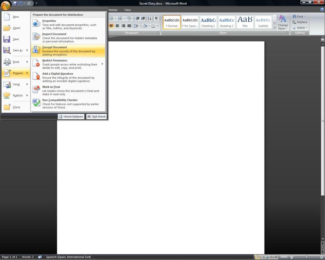Image resolution: width=325 pixels, height=260 pixels.
Task: Toggle Align Text Left
Action: point(111,26)
